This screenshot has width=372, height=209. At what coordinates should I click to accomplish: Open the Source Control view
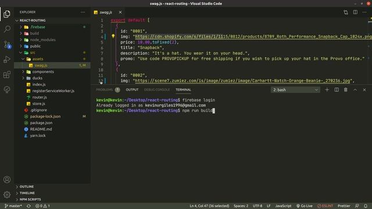pos(7,44)
